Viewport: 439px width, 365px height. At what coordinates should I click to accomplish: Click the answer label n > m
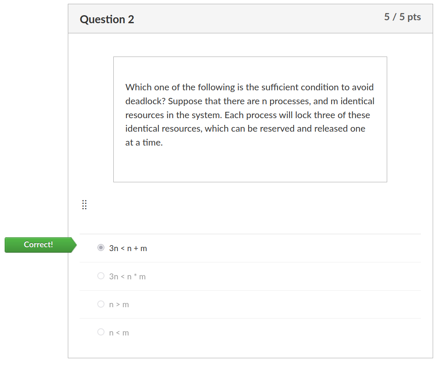click(x=119, y=305)
